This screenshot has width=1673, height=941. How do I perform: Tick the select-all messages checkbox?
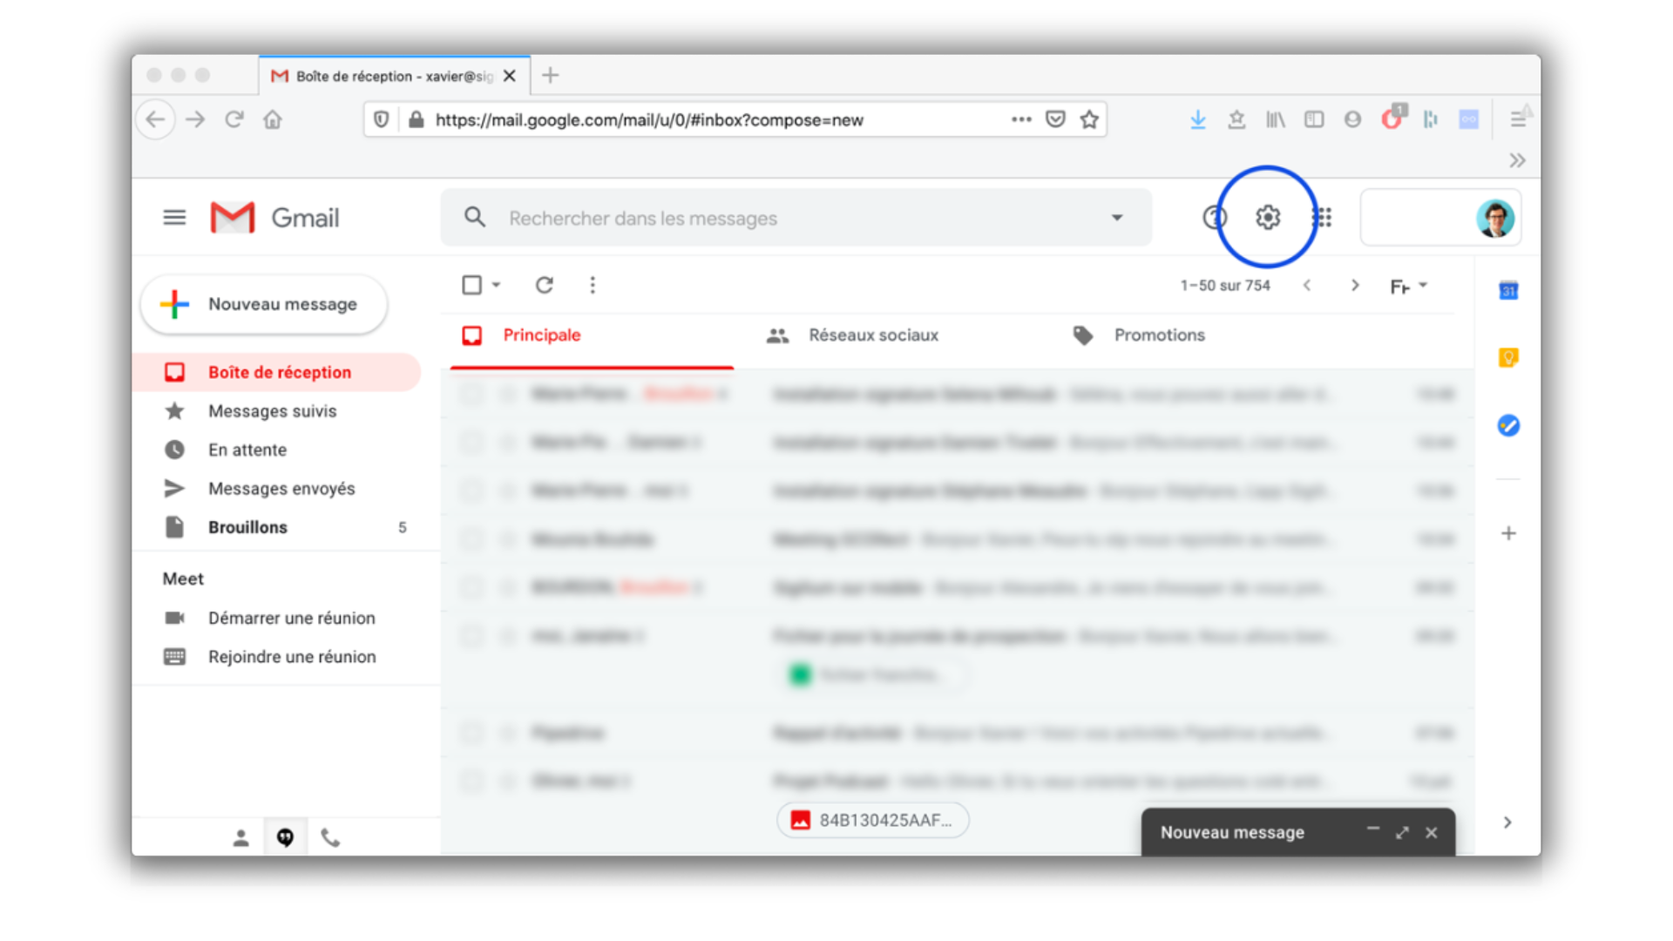click(471, 285)
